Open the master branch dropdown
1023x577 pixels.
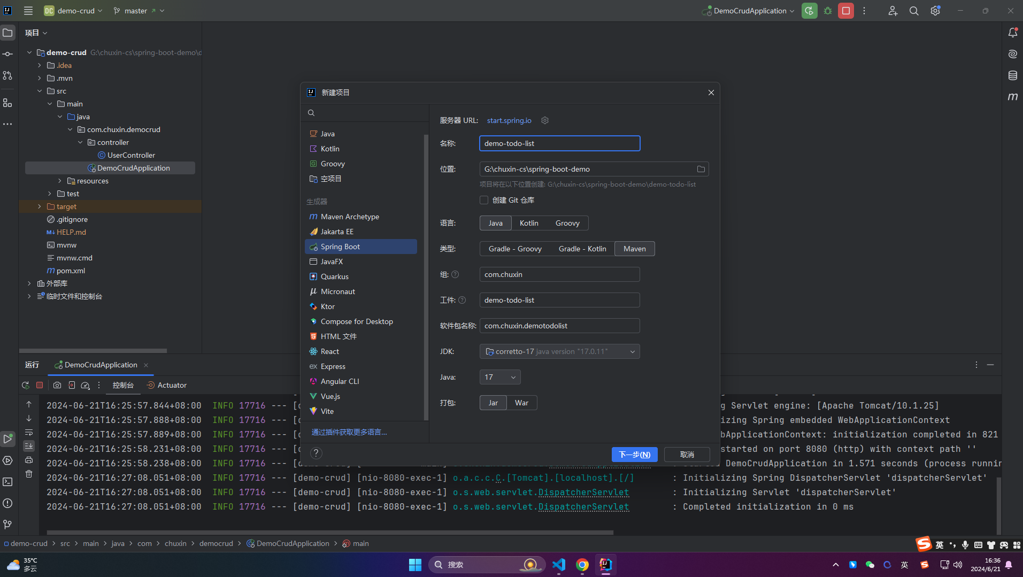[139, 11]
